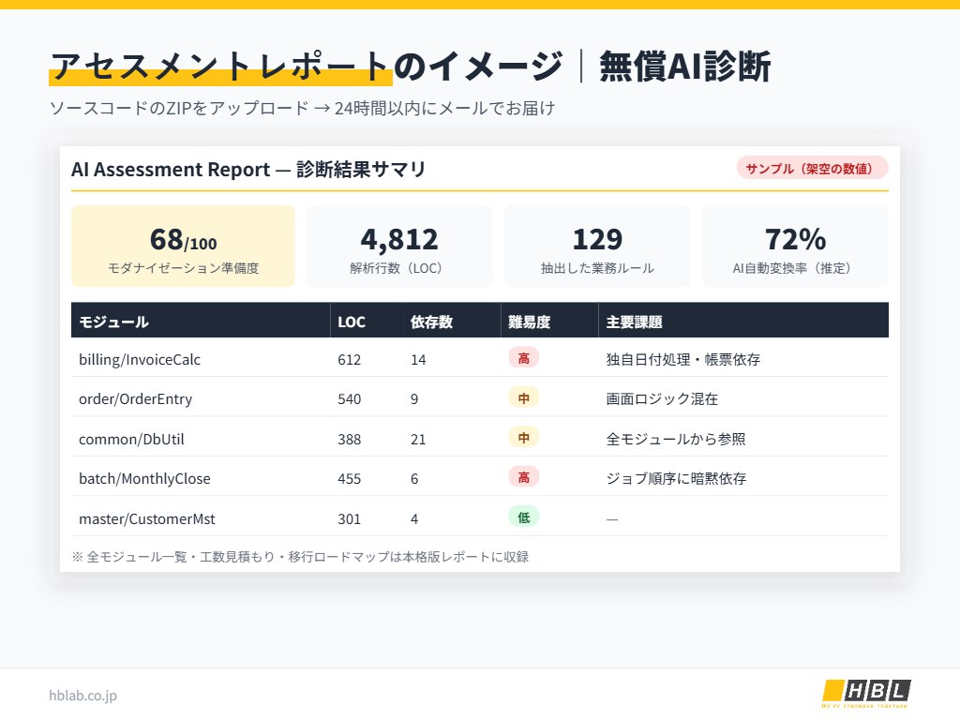The height and width of the screenshot is (720, 960).
Task: Select the 129 抽出した業務ルール card
Action: 597,247
